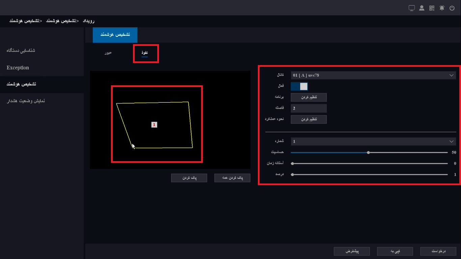Open the alarm bell notification icon

442,8
